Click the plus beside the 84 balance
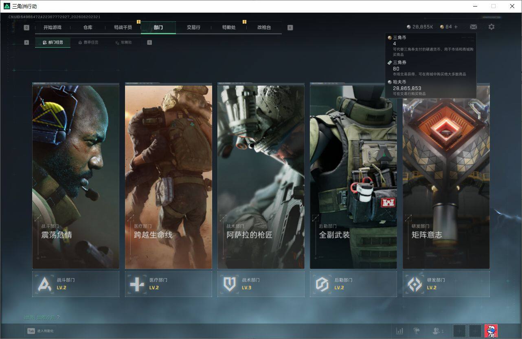The image size is (522, 339). point(456,27)
